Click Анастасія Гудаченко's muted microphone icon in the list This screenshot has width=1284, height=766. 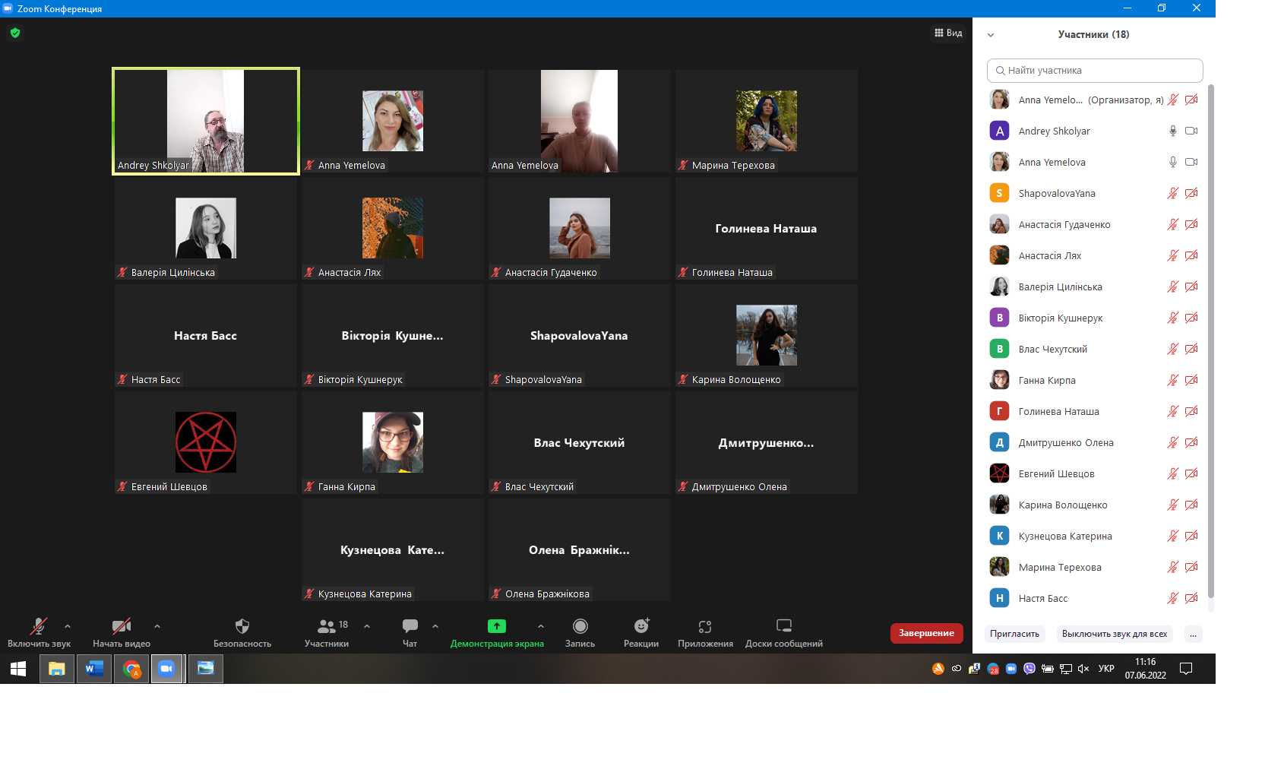click(x=1173, y=224)
